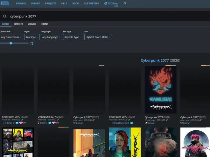The image size is (210, 157).
Task: Open the GTA-style collage Cyberpunk grid thumbnail
Action: click(x=18, y=142)
